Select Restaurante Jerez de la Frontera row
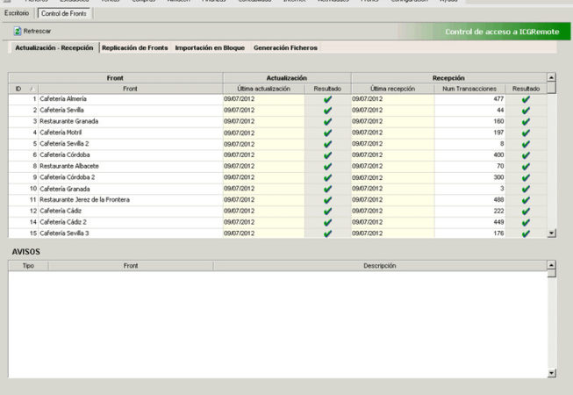The height and width of the screenshot is (395, 573). [x=84, y=200]
